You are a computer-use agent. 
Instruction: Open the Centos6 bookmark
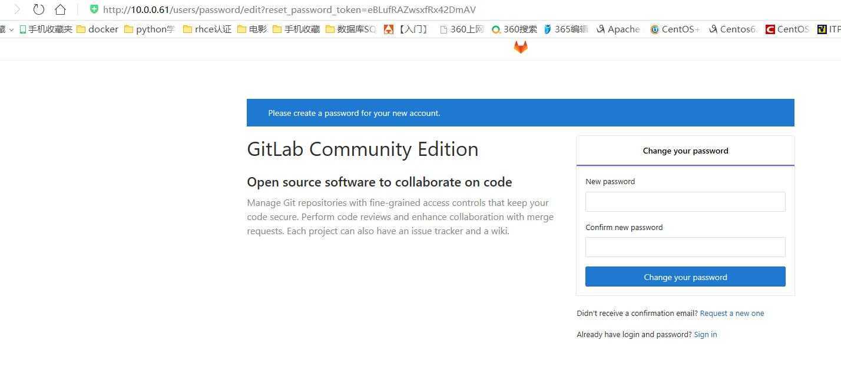tap(733, 29)
